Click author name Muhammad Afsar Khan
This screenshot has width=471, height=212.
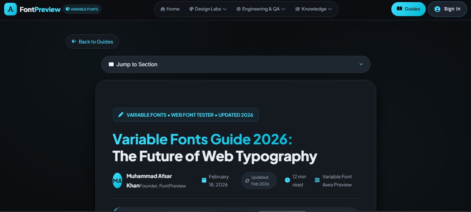tap(149, 180)
